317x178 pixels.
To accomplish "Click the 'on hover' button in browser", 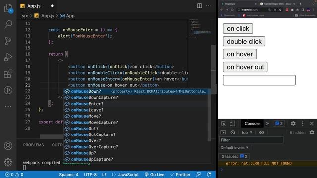I will (240, 54).
